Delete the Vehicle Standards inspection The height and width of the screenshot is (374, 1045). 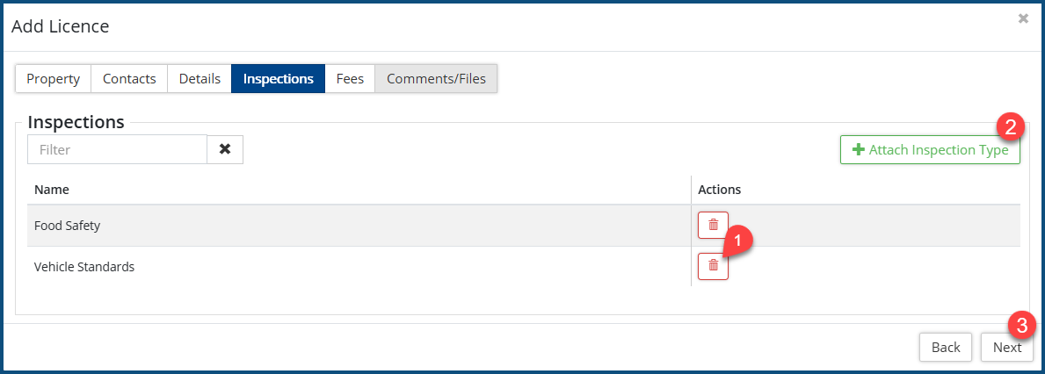click(713, 265)
